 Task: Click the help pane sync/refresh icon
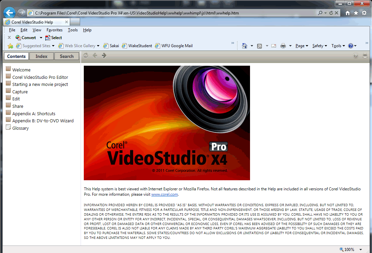85,56
